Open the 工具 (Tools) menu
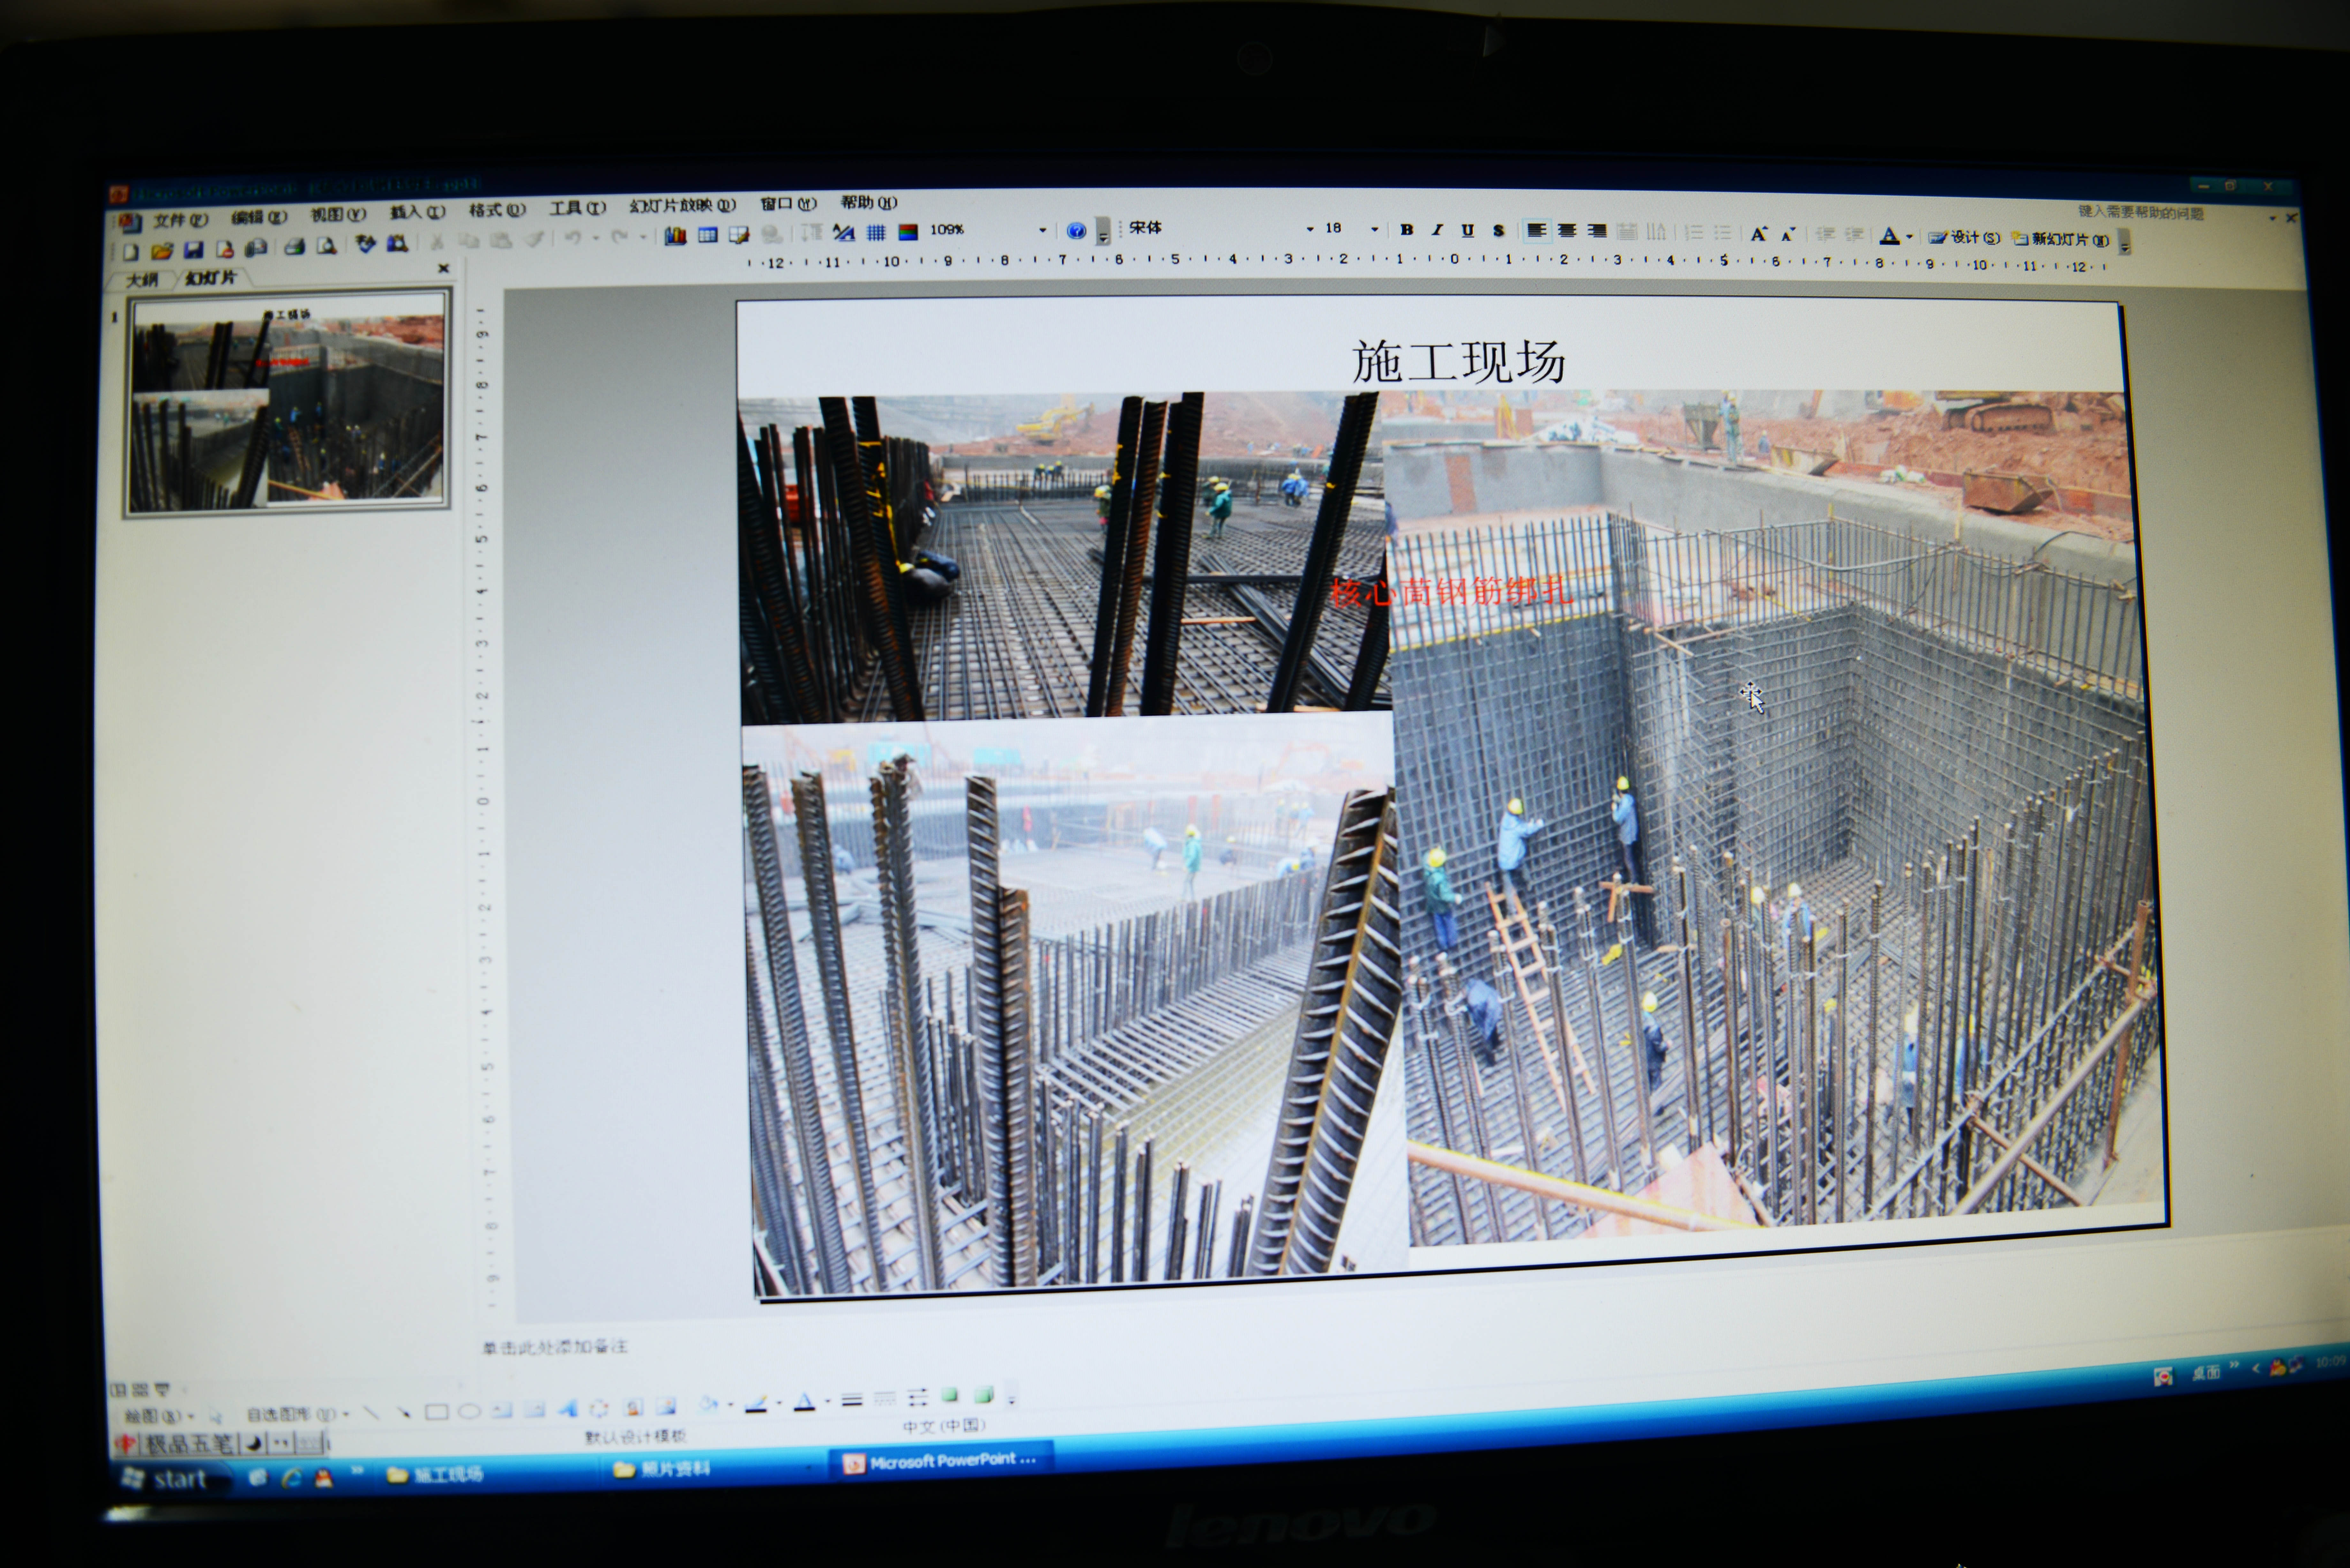Image resolution: width=2350 pixels, height=1568 pixels. pos(578,208)
